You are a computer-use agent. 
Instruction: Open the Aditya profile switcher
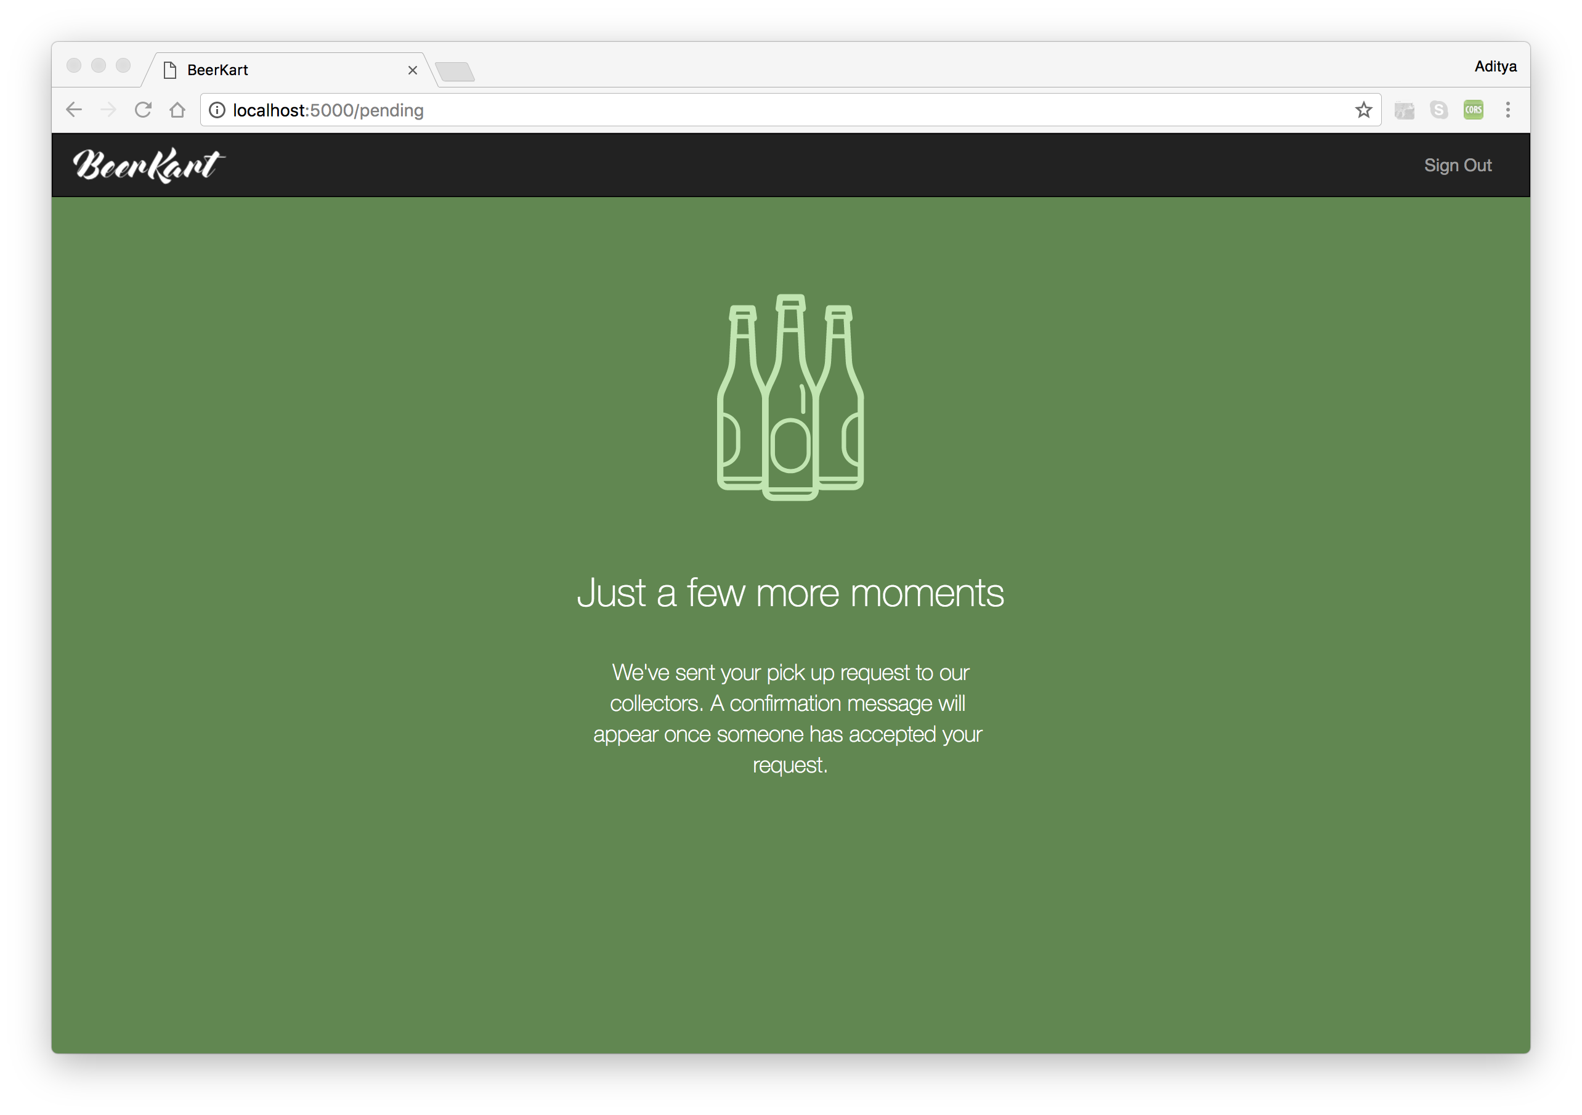point(1495,67)
